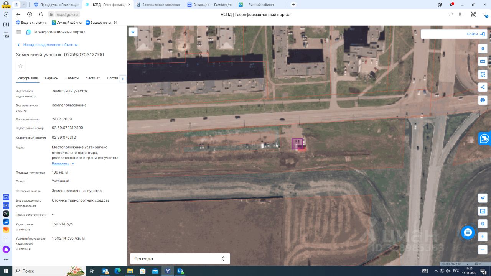
Task: Click Геоинформационный портал logo link
Action: (x=56, y=32)
